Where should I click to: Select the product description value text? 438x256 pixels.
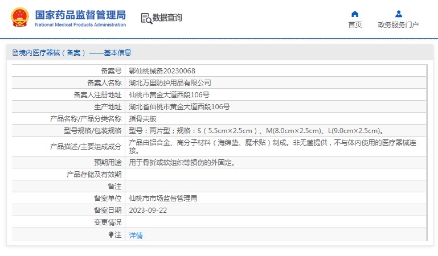(272, 146)
